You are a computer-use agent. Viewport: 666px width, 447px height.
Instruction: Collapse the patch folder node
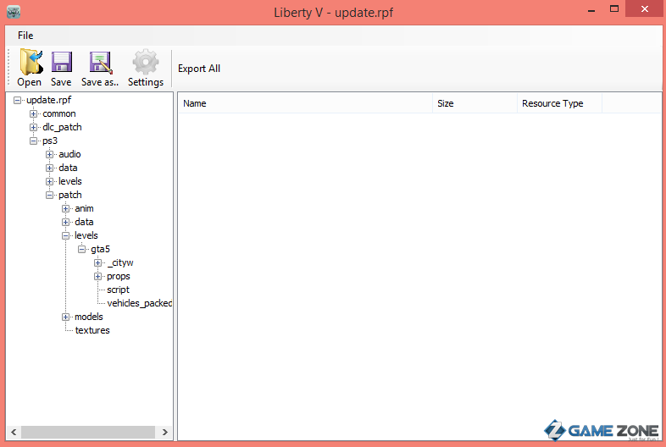coord(50,196)
